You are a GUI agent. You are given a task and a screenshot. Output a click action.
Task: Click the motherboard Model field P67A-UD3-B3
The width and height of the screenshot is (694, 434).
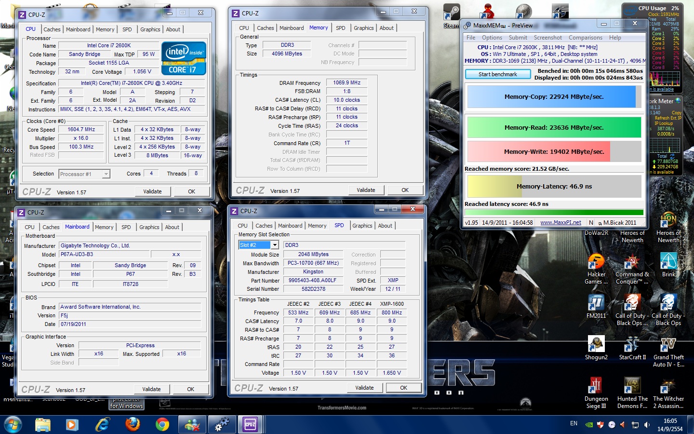pos(104,254)
